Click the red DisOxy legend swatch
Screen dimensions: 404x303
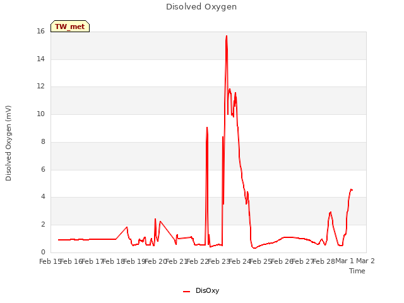coord(186,292)
